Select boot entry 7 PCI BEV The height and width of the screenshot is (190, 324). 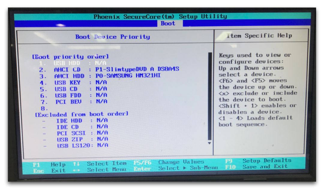(74, 102)
